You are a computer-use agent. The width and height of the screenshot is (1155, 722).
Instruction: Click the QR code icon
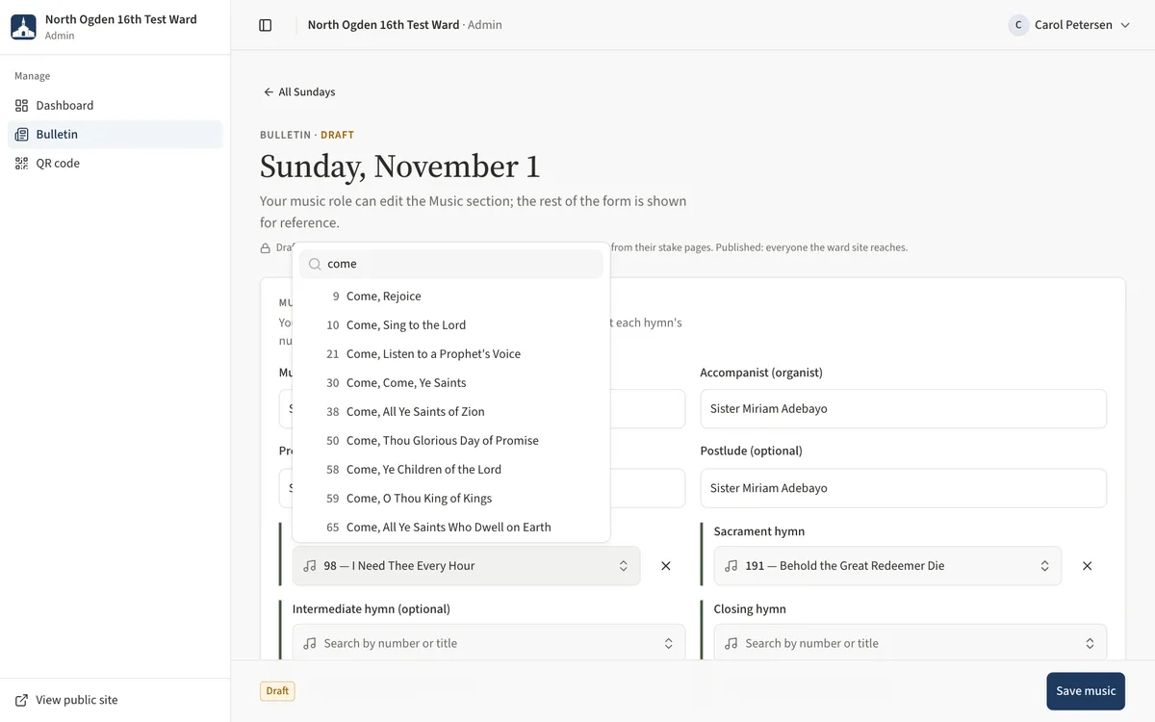pos(22,163)
